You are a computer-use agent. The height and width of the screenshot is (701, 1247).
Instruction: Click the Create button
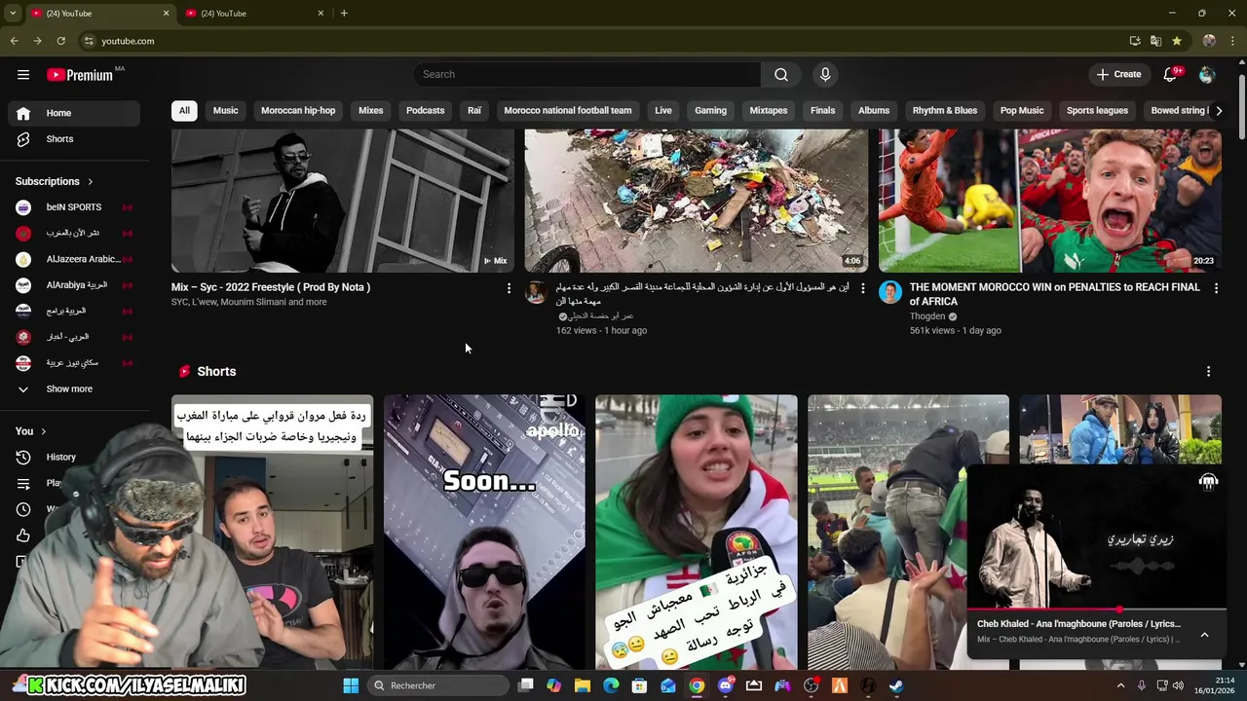pyautogui.click(x=1118, y=75)
